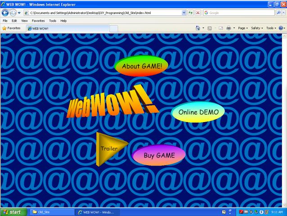This screenshot has height=216, width=287.
Task: Open the recent pages dropdown arrow
Action: click(x=19, y=13)
